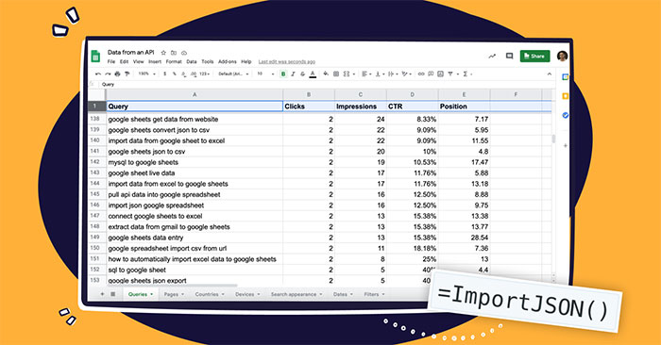Viewport: 661px width, 345px height.
Task: Switch to the Countries sheet tab
Action: (207, 294)
